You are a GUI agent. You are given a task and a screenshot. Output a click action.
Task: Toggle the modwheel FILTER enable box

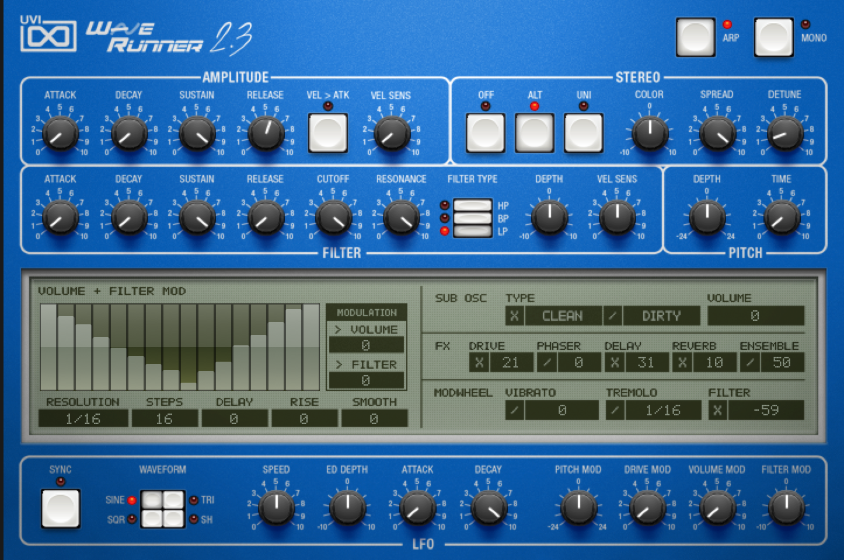click(x=717, y=410)
